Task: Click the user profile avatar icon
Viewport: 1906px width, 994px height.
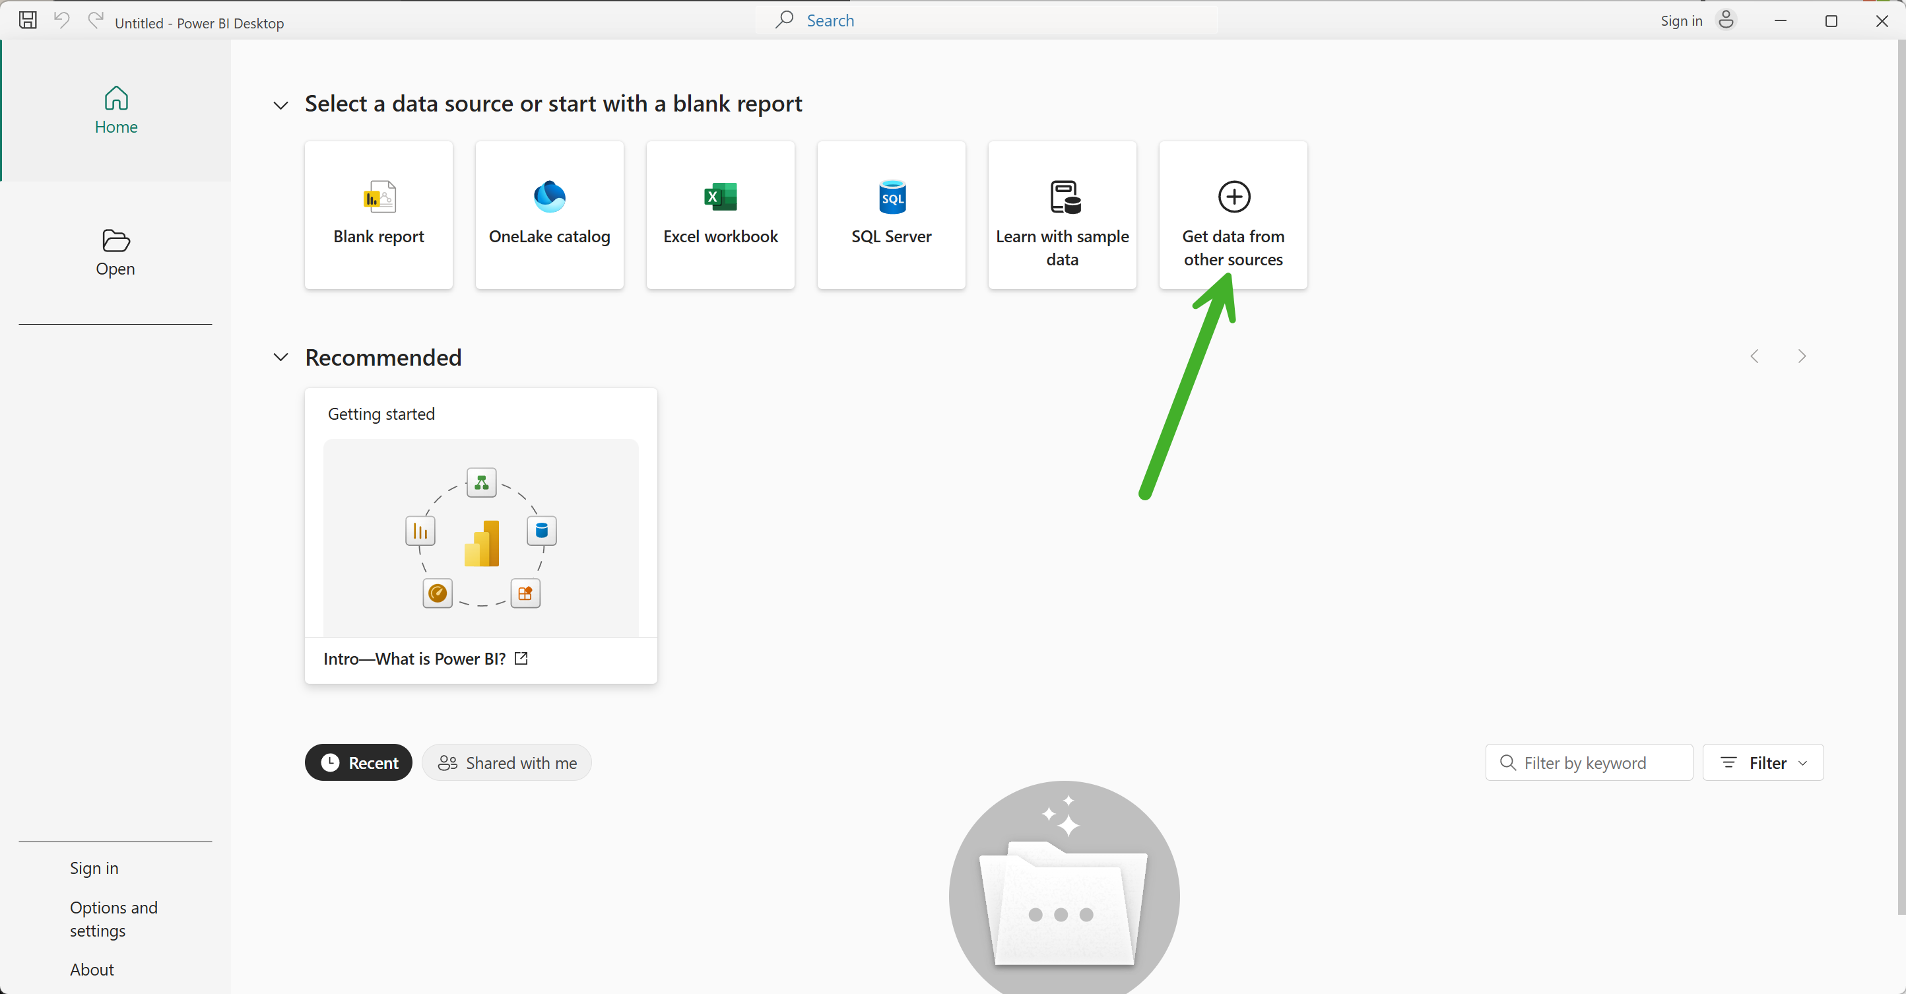Action: 1726,20
